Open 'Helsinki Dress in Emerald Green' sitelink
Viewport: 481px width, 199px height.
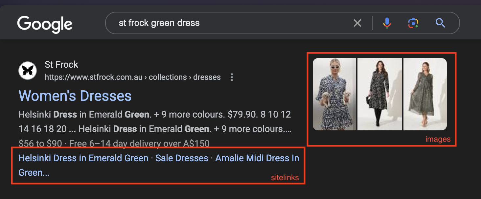[83, 158]
